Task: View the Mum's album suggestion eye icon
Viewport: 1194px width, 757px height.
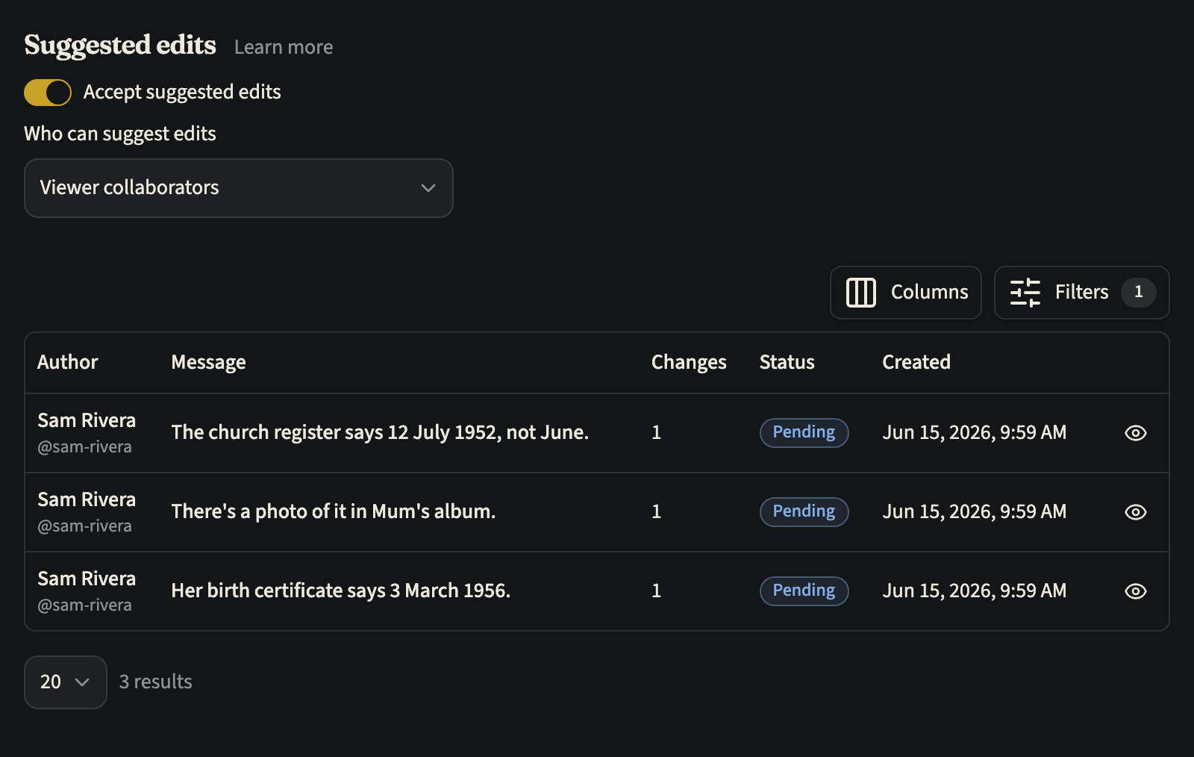Action: click(x=1135, y=512)
